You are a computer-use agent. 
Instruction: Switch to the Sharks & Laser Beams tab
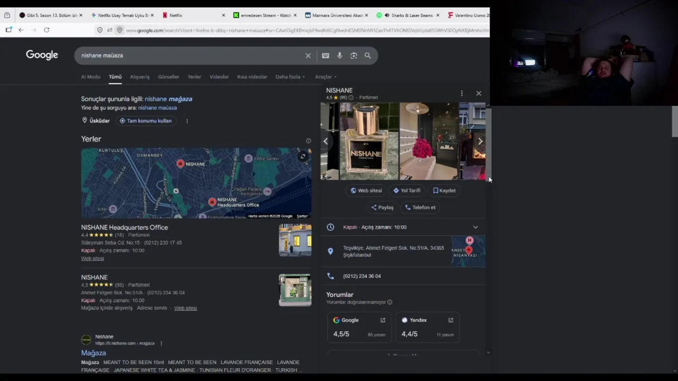coord(408,15)
